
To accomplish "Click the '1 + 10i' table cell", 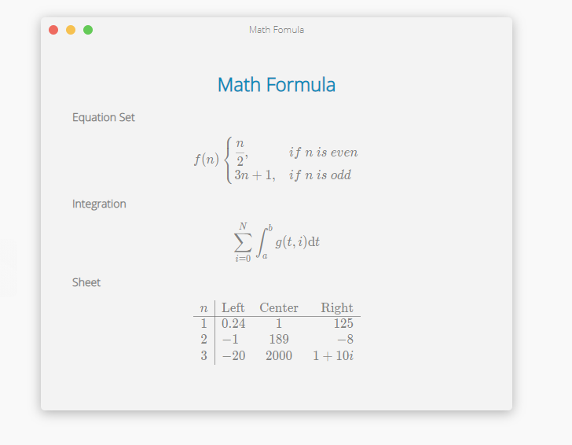I will coord(333,355).
